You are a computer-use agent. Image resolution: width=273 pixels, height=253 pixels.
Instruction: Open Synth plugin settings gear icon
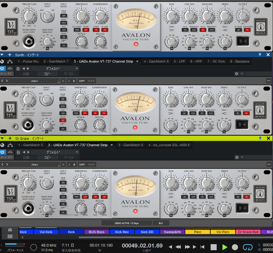(236, 74)
